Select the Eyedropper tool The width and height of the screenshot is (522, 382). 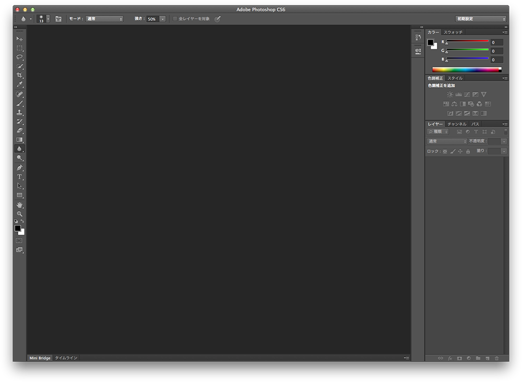pos(19,85)
